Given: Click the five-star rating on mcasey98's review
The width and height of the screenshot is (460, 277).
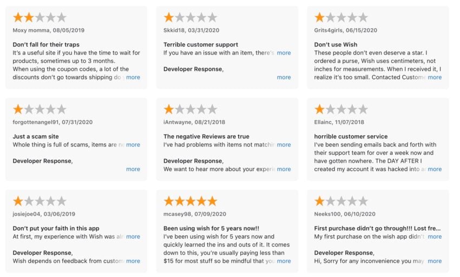Looking at the screenshot, I should pos(190,201).
